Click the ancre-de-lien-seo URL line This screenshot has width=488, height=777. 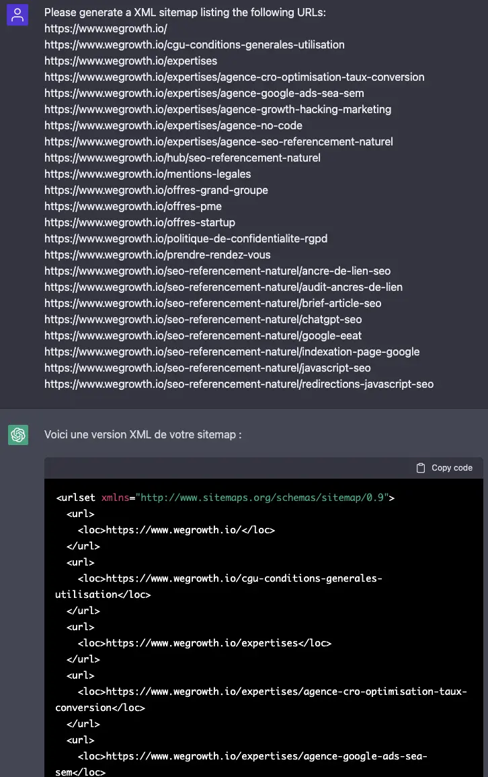218,271
